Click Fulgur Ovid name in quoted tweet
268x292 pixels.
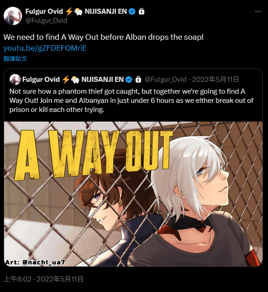click(41, 80)
